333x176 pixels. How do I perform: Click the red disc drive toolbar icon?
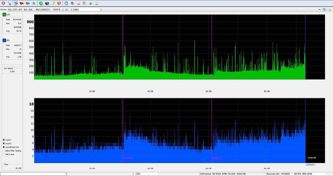click(x=72, y=3)
